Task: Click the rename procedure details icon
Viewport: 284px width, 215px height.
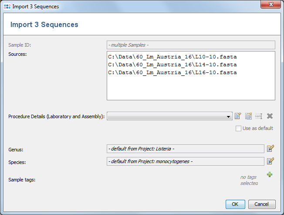Action: (x=259, y=116)
